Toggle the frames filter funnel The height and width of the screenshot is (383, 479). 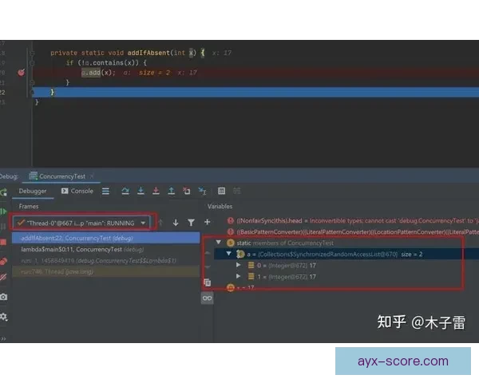click(192, 223)
